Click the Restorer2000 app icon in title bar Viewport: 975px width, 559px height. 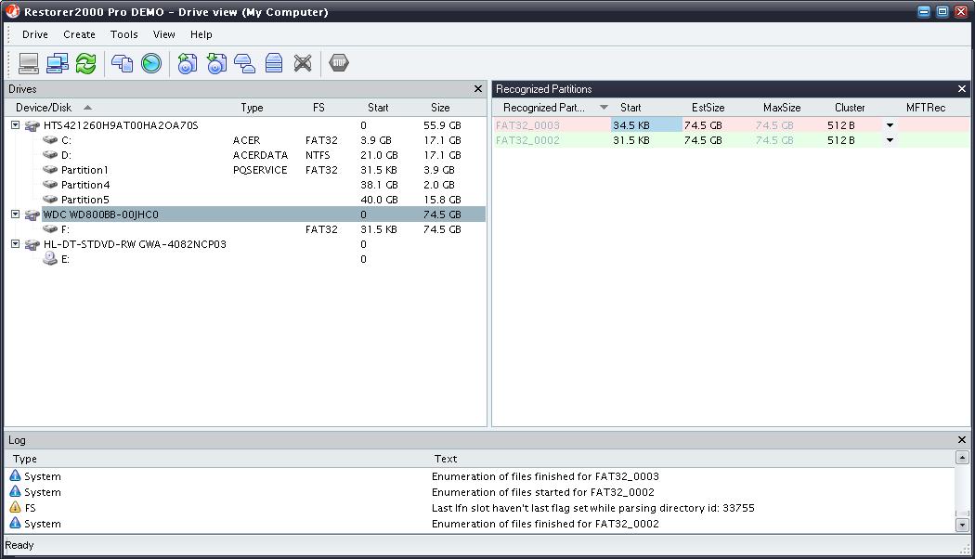12,11
